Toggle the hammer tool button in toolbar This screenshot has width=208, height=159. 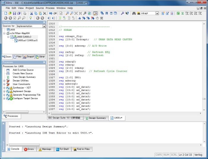[95, 13]
